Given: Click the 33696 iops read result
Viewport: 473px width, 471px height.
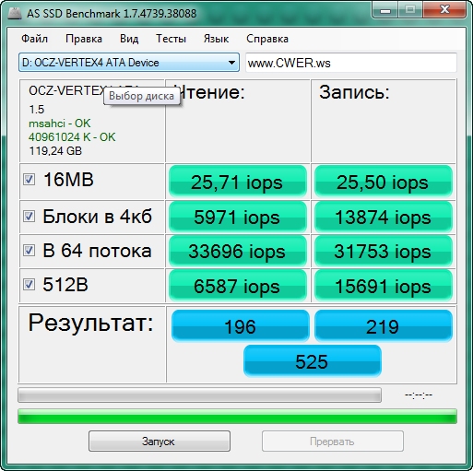Looking at the screenshot, I should click(237, 251).
